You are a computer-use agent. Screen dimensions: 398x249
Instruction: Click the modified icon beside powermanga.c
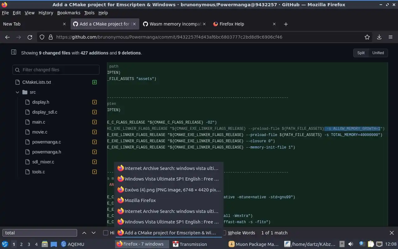(x=95, y=142)
